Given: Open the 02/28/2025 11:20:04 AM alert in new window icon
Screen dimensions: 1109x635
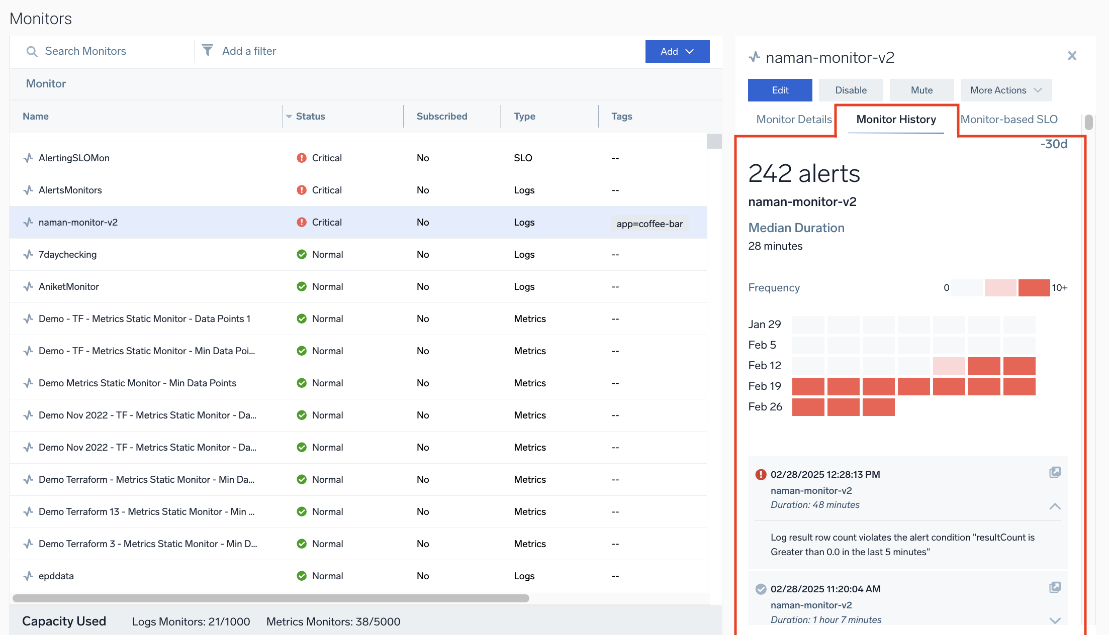Looking at the screenshot, I should [1055, 587].
